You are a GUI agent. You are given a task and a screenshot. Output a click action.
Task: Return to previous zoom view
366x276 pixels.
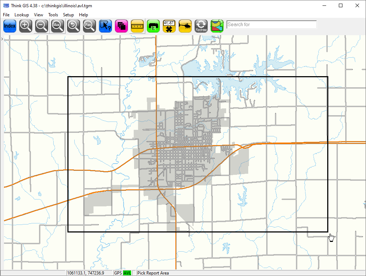74,26
